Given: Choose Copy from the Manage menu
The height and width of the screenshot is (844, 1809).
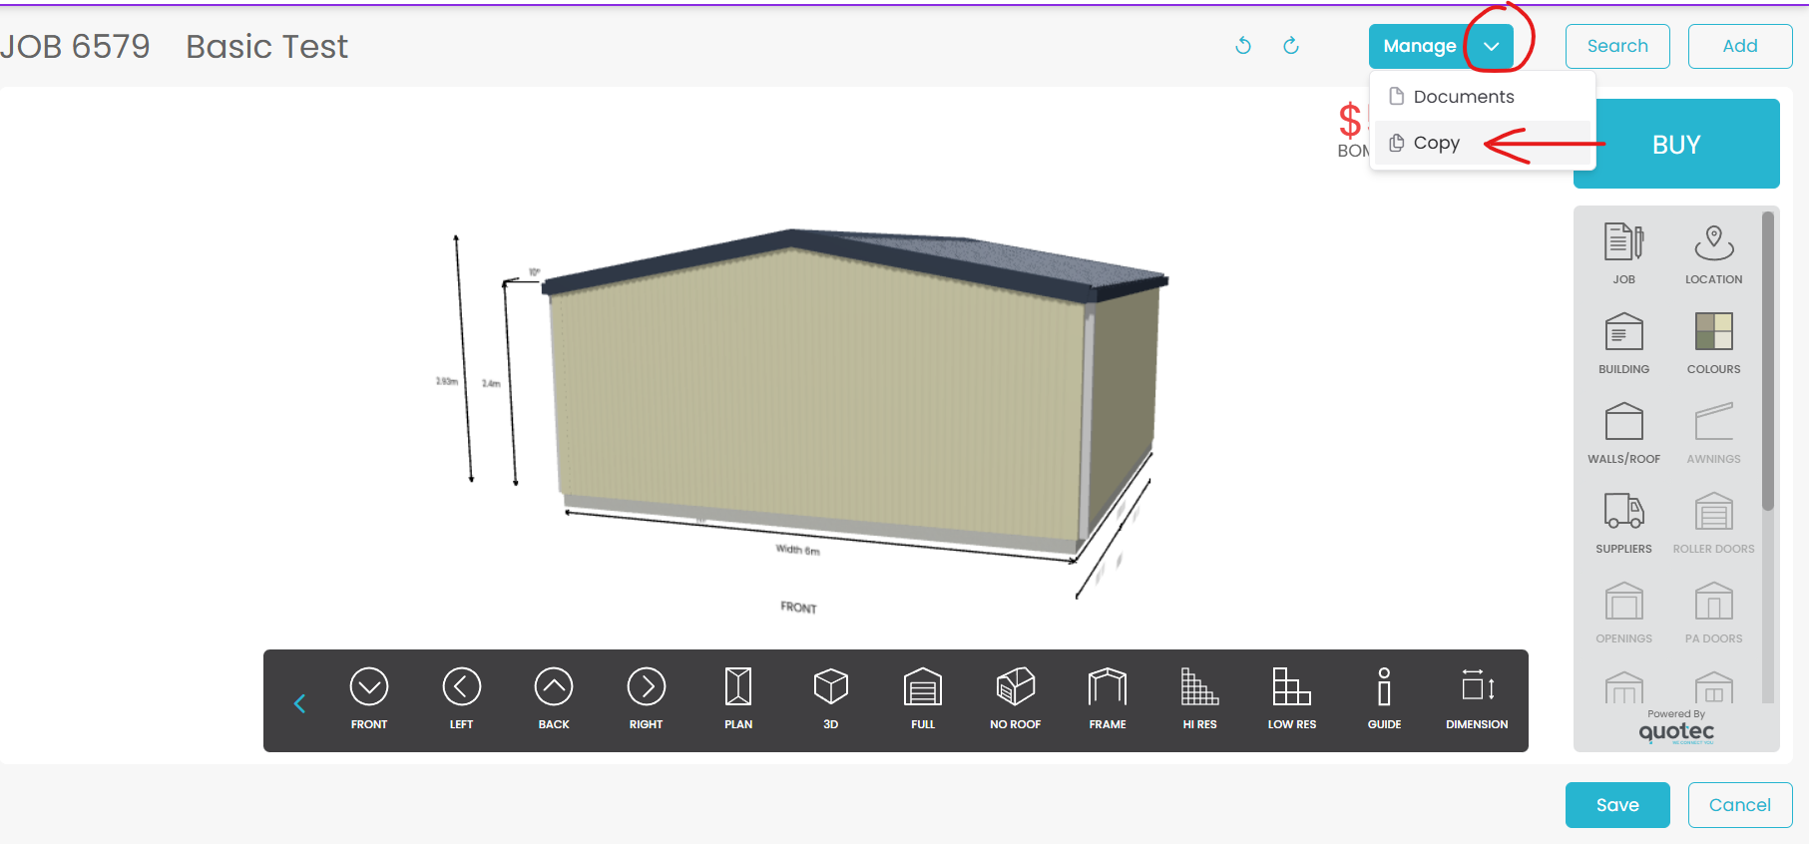Looking at the screenshot, I should pyautogui.click(x=1436, y=143).
